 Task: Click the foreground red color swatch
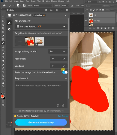pyautogui.click(x=2, y=97)
